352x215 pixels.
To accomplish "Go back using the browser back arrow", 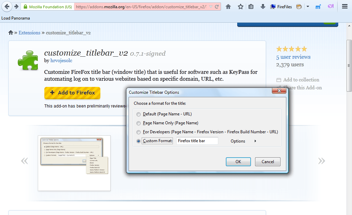I will point(7,7).
